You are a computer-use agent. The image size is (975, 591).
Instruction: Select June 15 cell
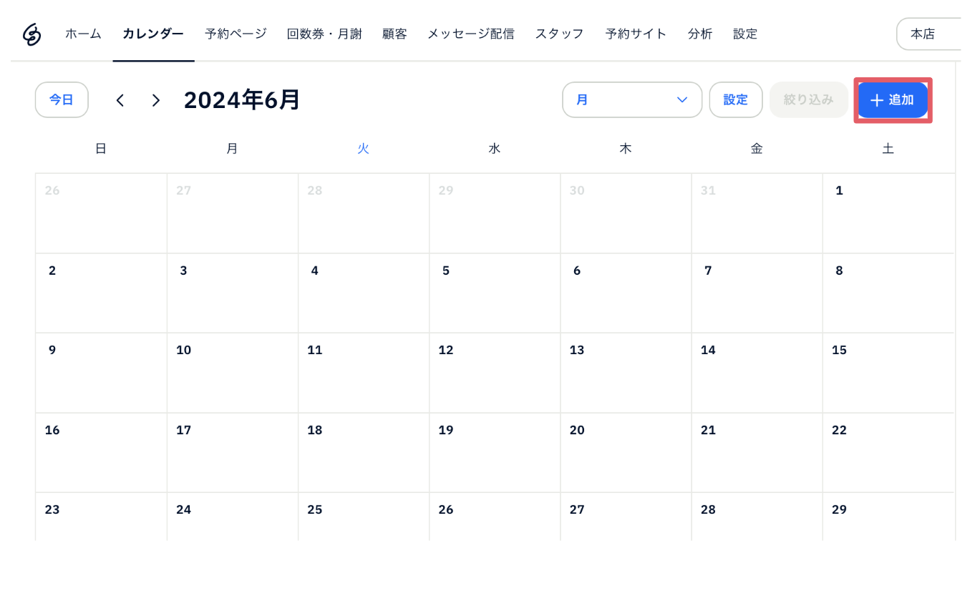coord(888,373)
